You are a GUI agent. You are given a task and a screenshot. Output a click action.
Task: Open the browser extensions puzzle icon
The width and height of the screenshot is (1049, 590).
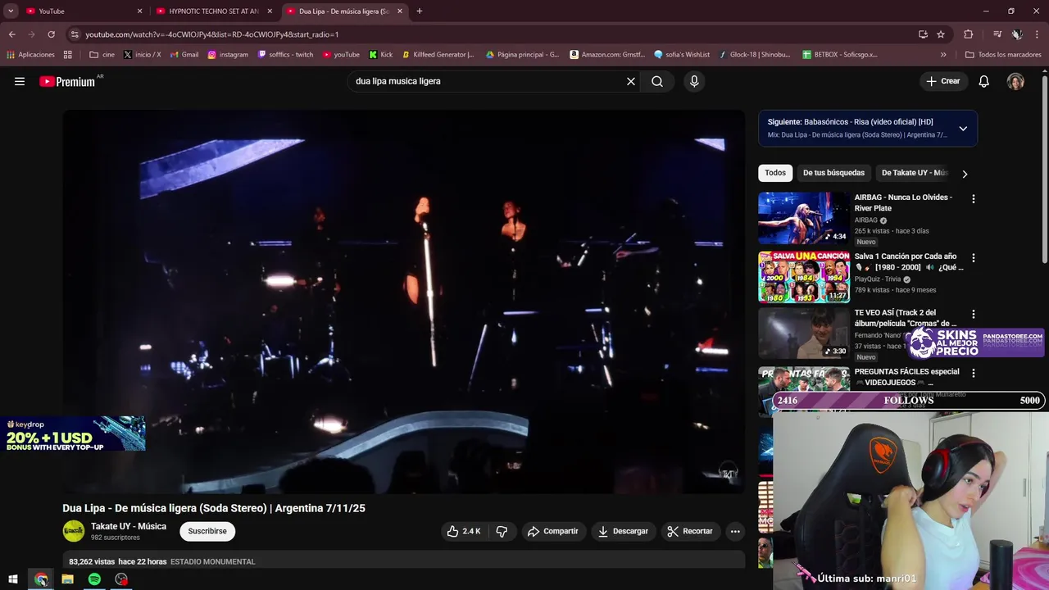click(969, 34)
